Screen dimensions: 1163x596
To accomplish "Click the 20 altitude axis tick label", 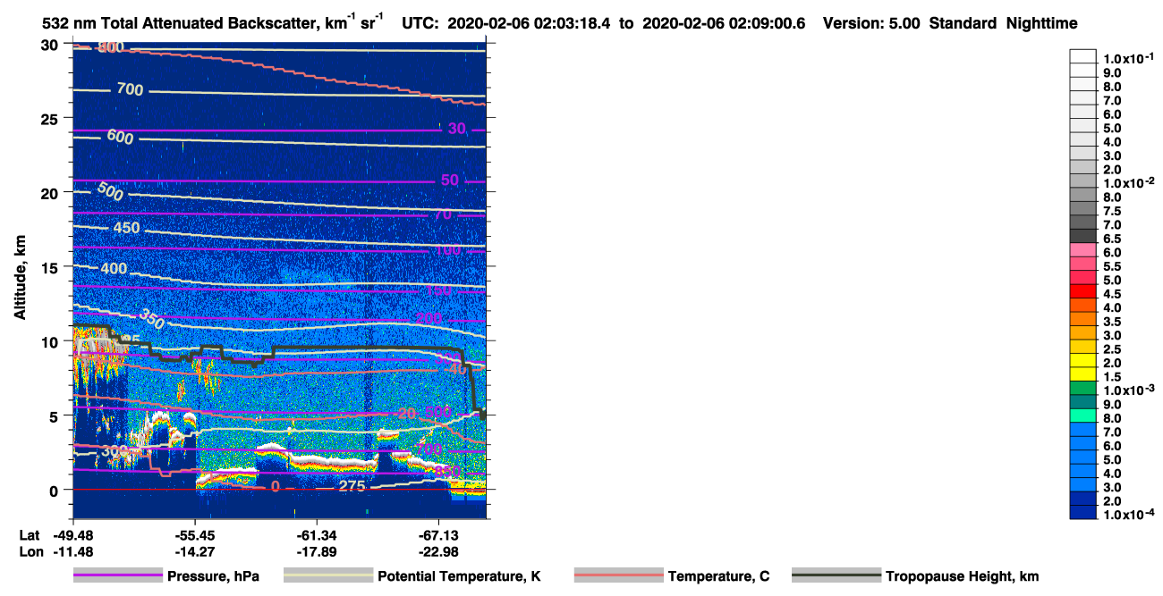I will coord(50,193).
